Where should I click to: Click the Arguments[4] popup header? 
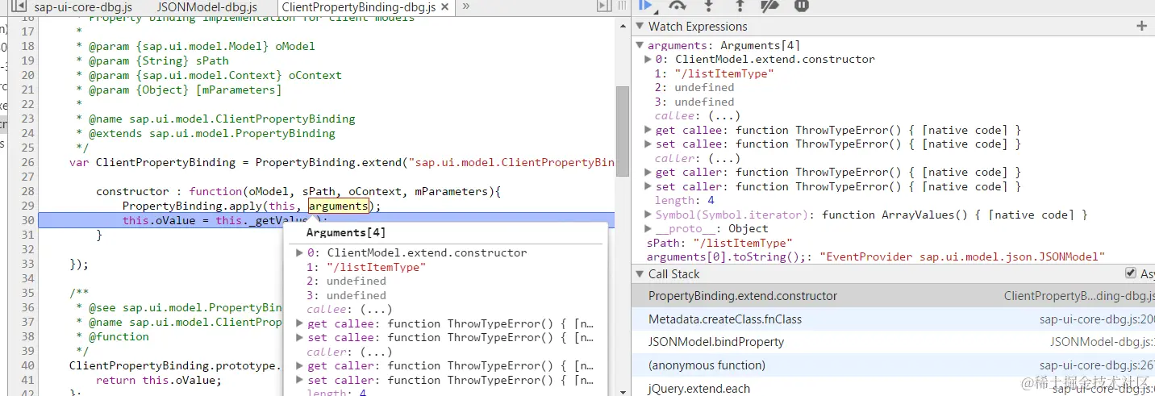click(x=345, y=233)
